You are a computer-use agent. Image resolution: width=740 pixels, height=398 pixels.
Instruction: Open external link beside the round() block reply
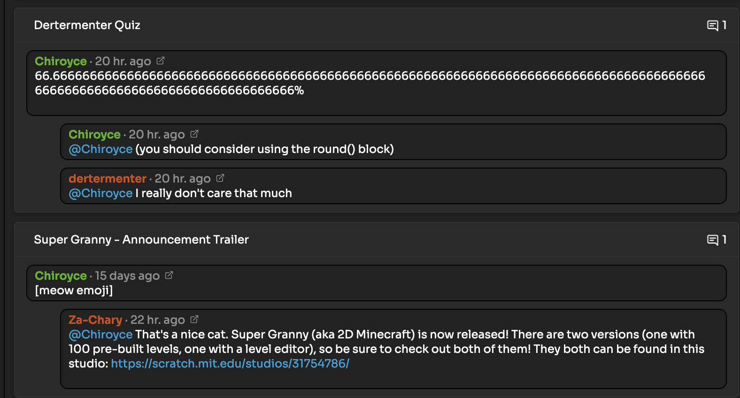[x=194, y=134]
